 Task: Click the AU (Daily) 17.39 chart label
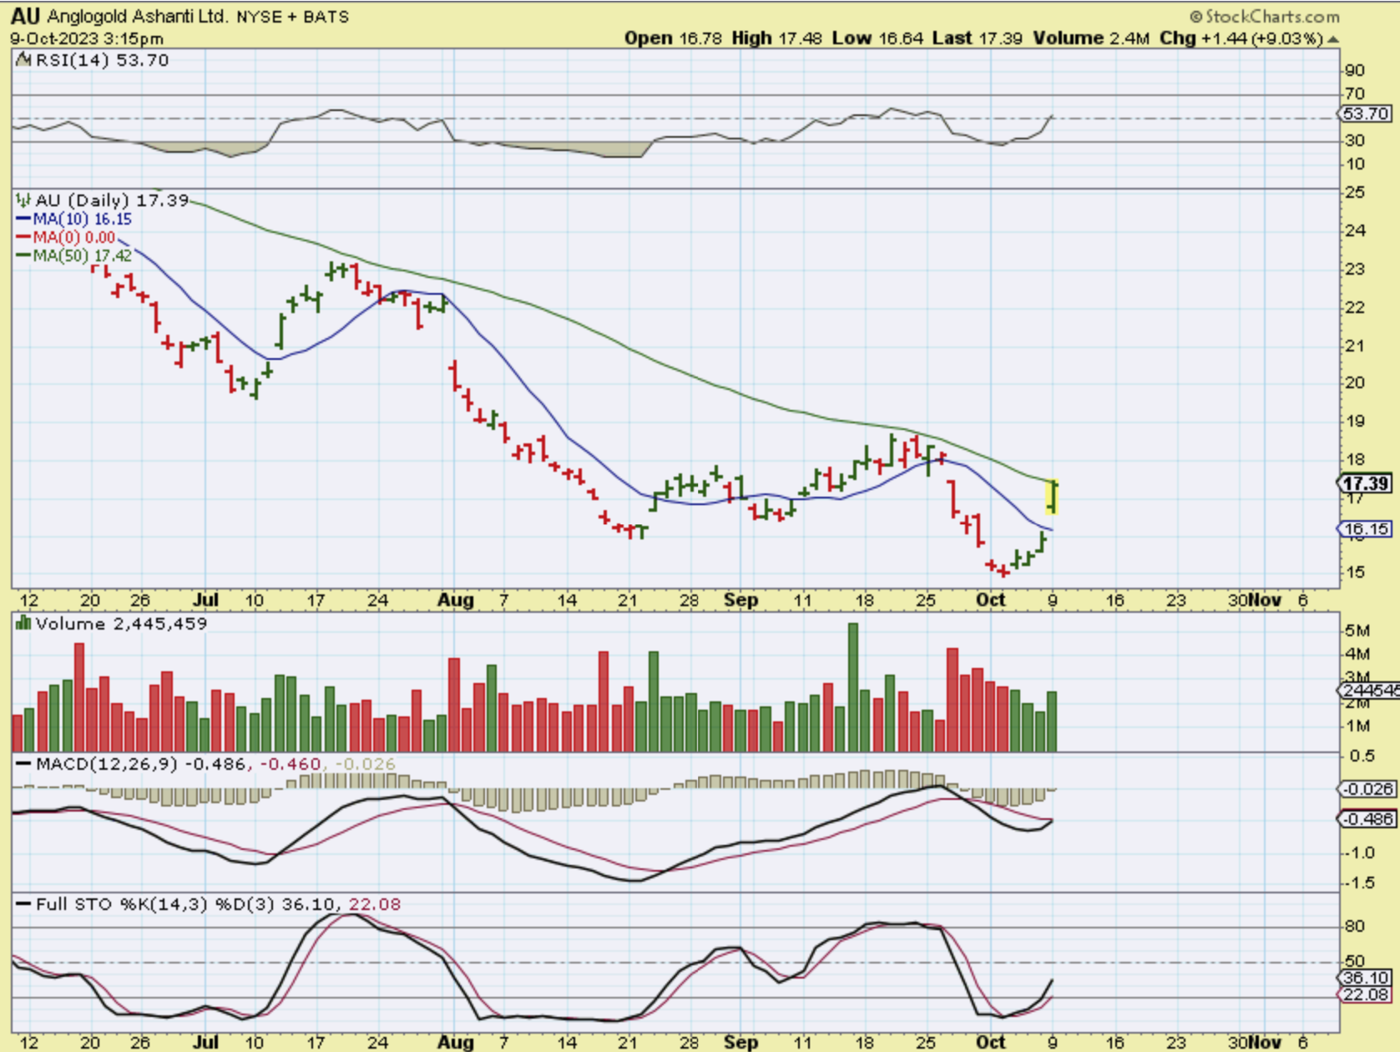tap(112, 200)
